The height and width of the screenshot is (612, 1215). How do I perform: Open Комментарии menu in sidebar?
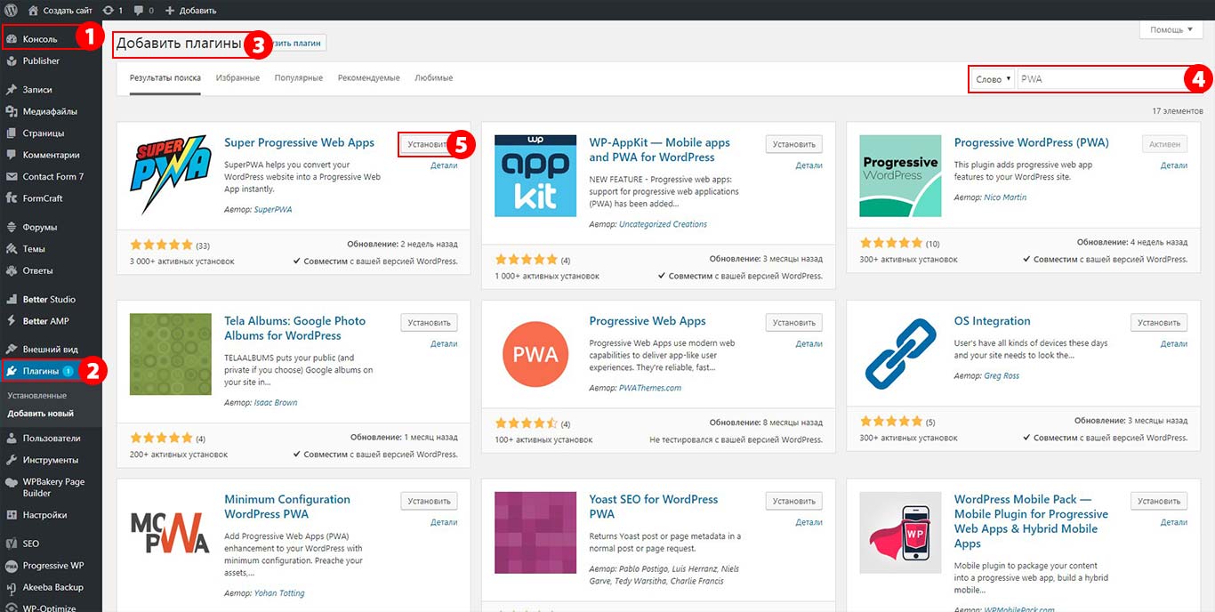(51, 155)
